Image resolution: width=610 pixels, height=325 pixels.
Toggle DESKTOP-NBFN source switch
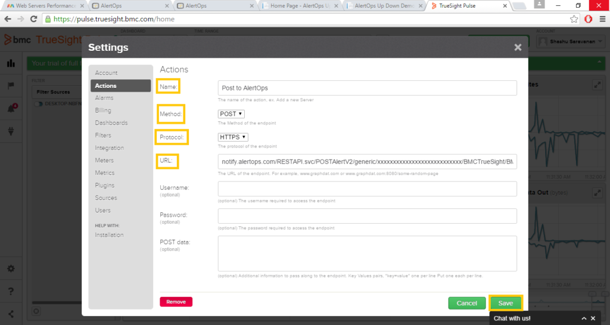(x=39, y=104)
